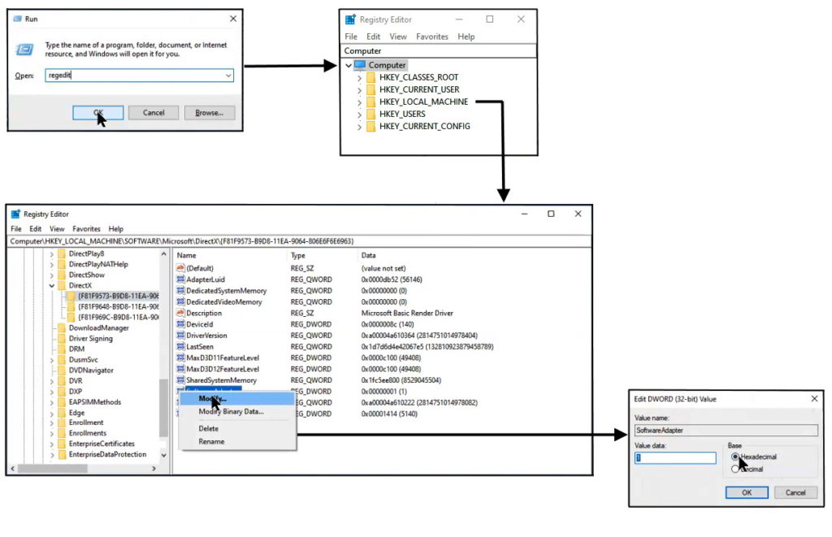Click Browse... in the Run dialog

pyautogui.click(x=209, y=112)
